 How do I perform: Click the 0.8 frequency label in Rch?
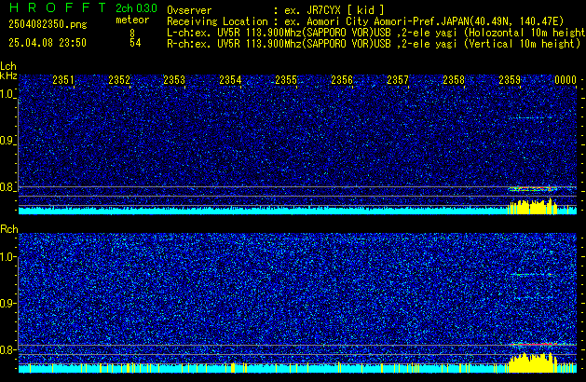pyautogui.click(x=7, y=349)
